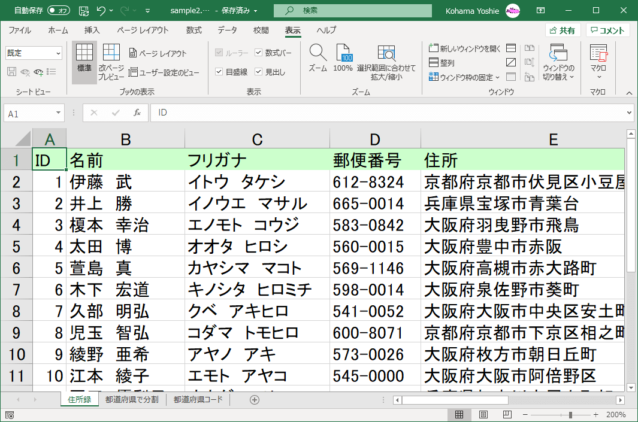
Task: Switch to sheet 都道府県コード
Action: (x=198, y=400)
